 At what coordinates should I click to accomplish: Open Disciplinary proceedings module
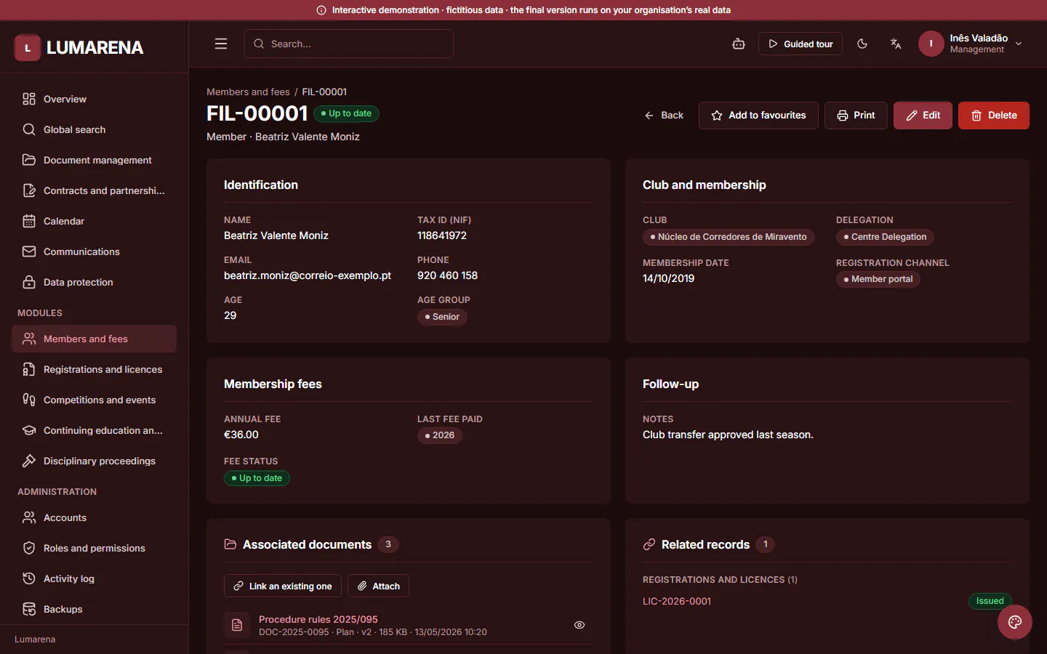point(94,461)
